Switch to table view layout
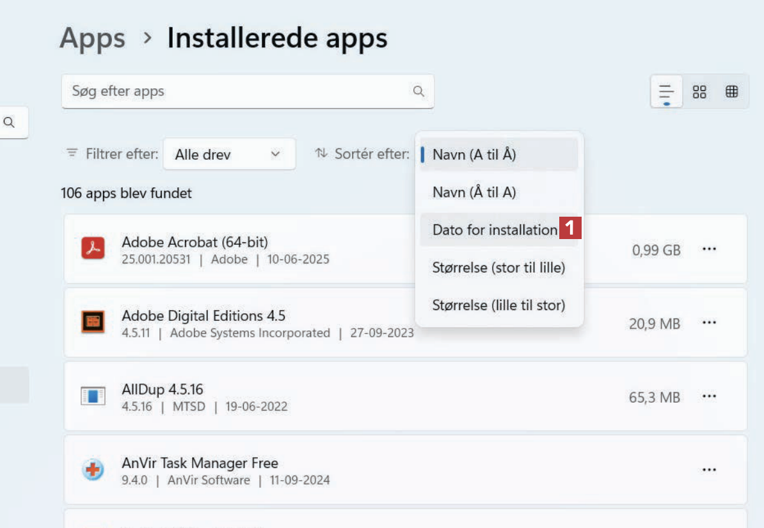Viewport: 764px width, 528px height. [732, 92]
